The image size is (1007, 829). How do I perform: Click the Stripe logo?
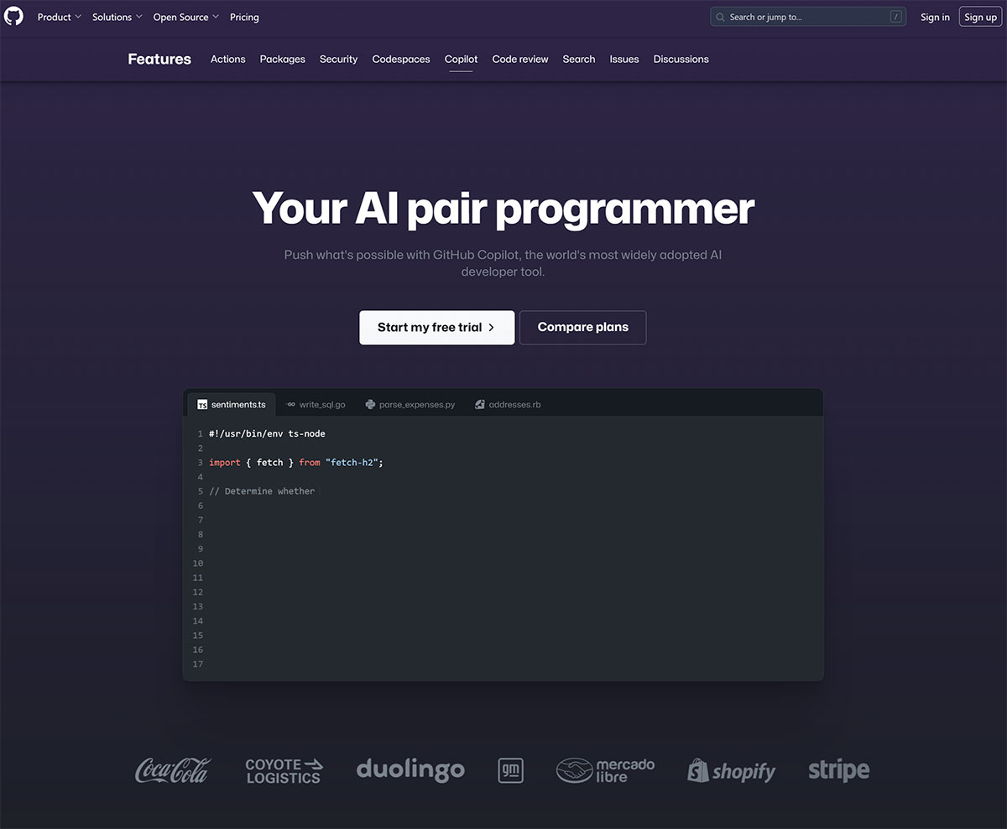(839, 770)
